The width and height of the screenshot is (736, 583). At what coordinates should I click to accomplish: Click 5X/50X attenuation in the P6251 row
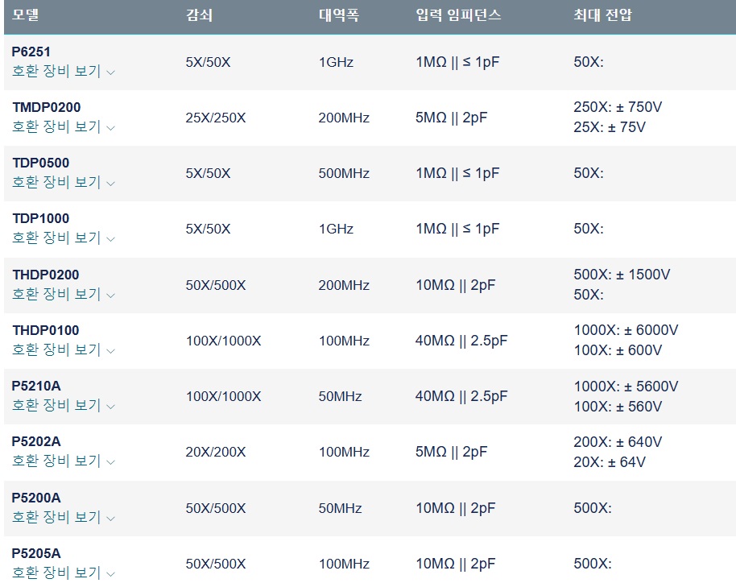pyautogui.click(x=208, y=63)
